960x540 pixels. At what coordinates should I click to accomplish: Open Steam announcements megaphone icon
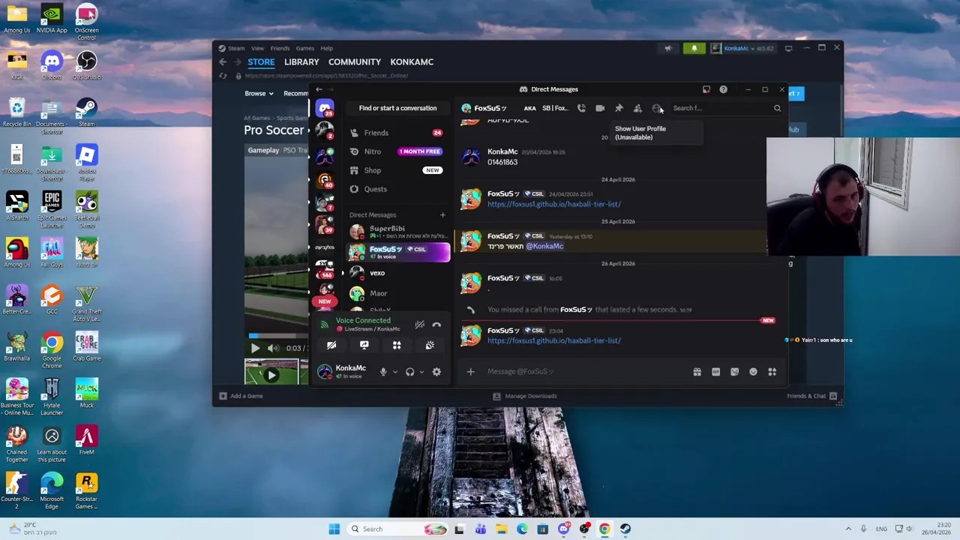click(668, 49)
